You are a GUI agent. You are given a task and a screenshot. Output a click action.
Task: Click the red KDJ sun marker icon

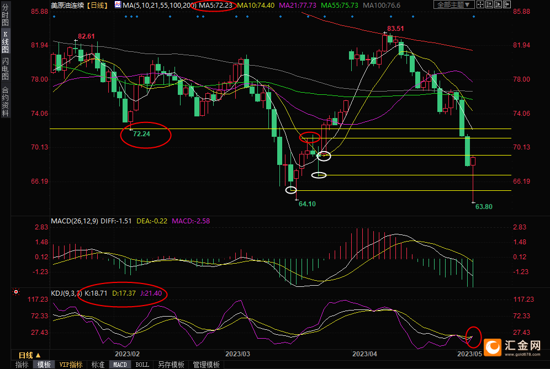16,292
